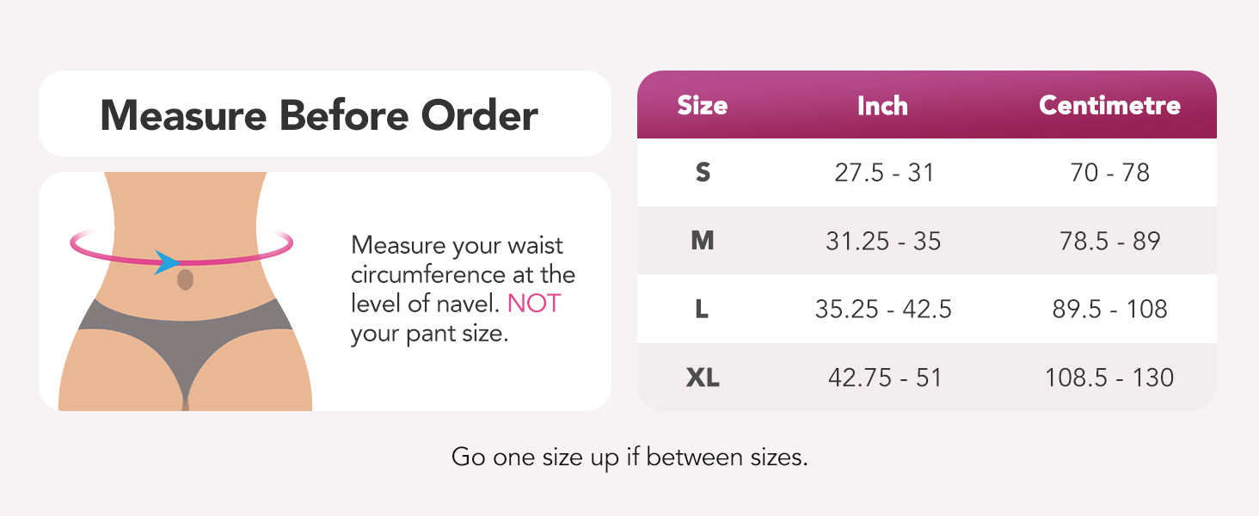Screen dimensions: 1259x516
Task: Click the 27.5 - 31 inch value
Action: point(884,173)
